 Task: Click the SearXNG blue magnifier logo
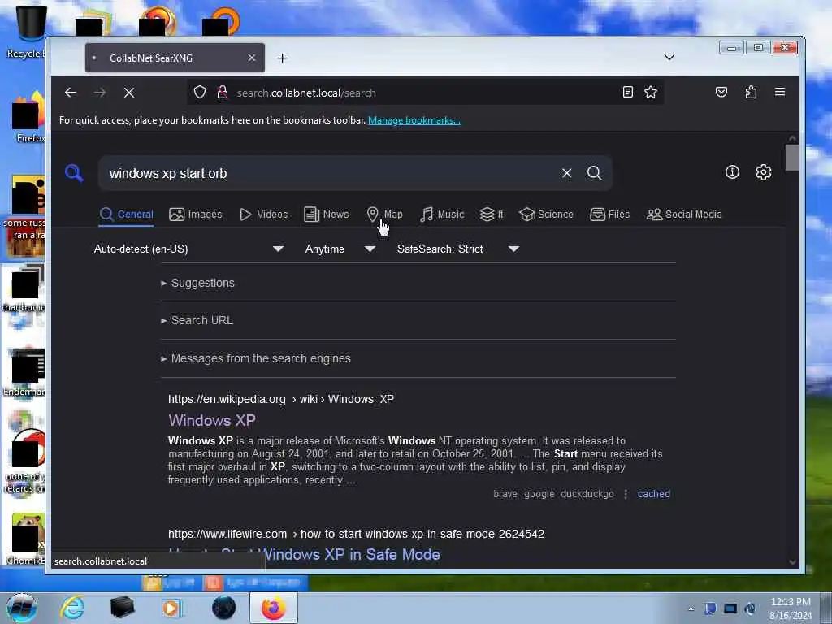point(74,173)
